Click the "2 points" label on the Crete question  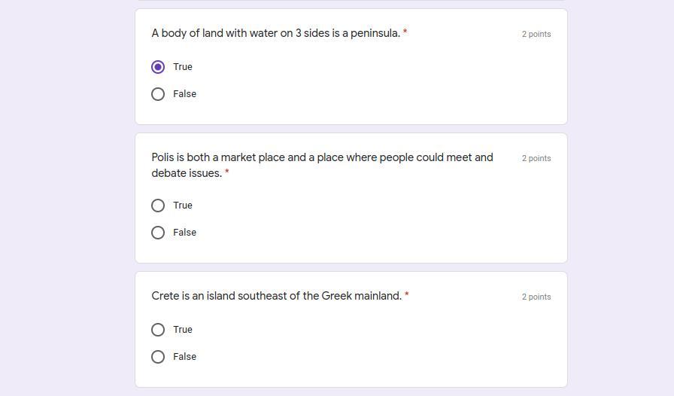tap(536, 297)
